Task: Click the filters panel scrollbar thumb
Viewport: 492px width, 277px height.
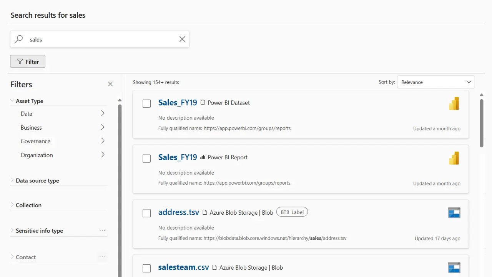Action: click(x=120, y=190)
